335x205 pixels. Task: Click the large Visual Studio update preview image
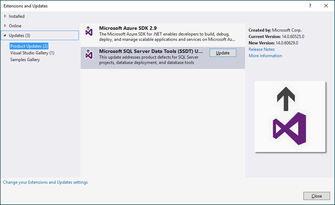click(x=290, y=117)
